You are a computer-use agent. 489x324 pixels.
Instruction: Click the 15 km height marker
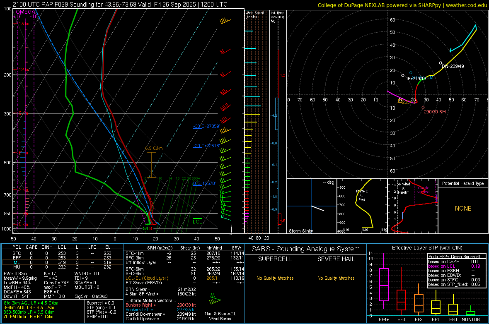point(24,24)
